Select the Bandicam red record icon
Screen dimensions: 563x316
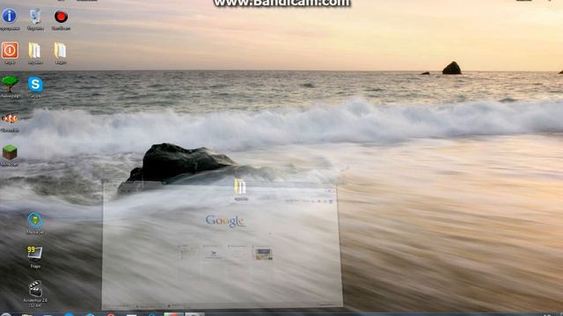(61, 17)
